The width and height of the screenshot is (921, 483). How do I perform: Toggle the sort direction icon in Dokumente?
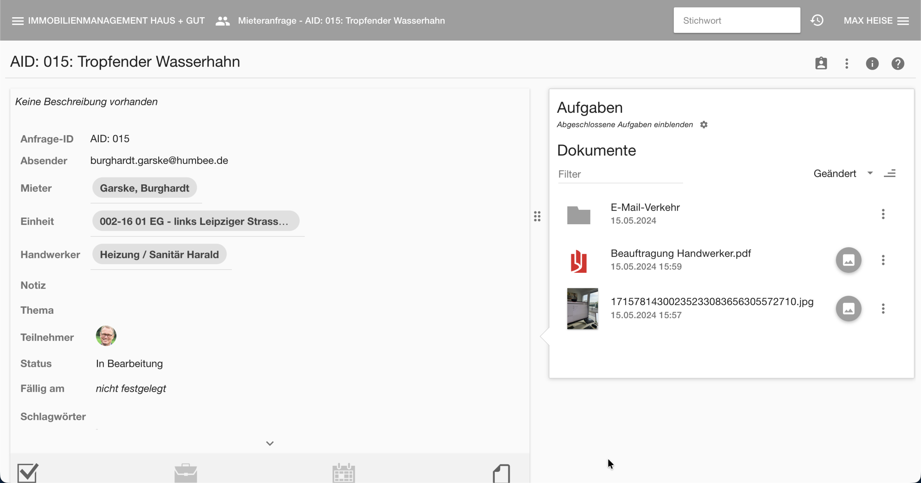[x=890, y=174]
